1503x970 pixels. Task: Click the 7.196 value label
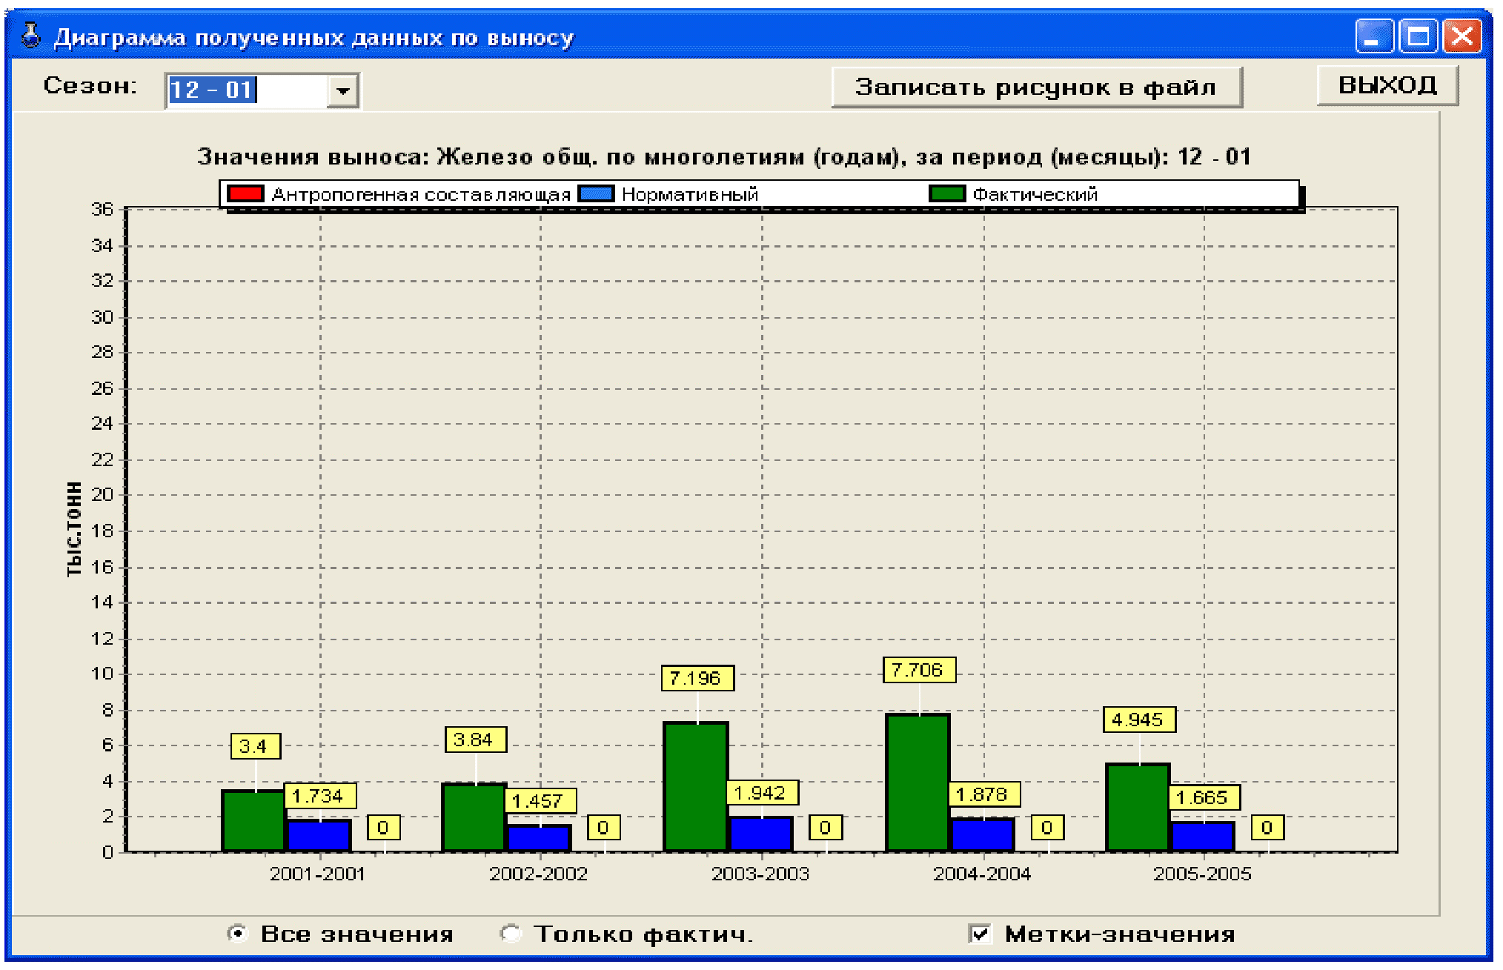pos(697,678)
